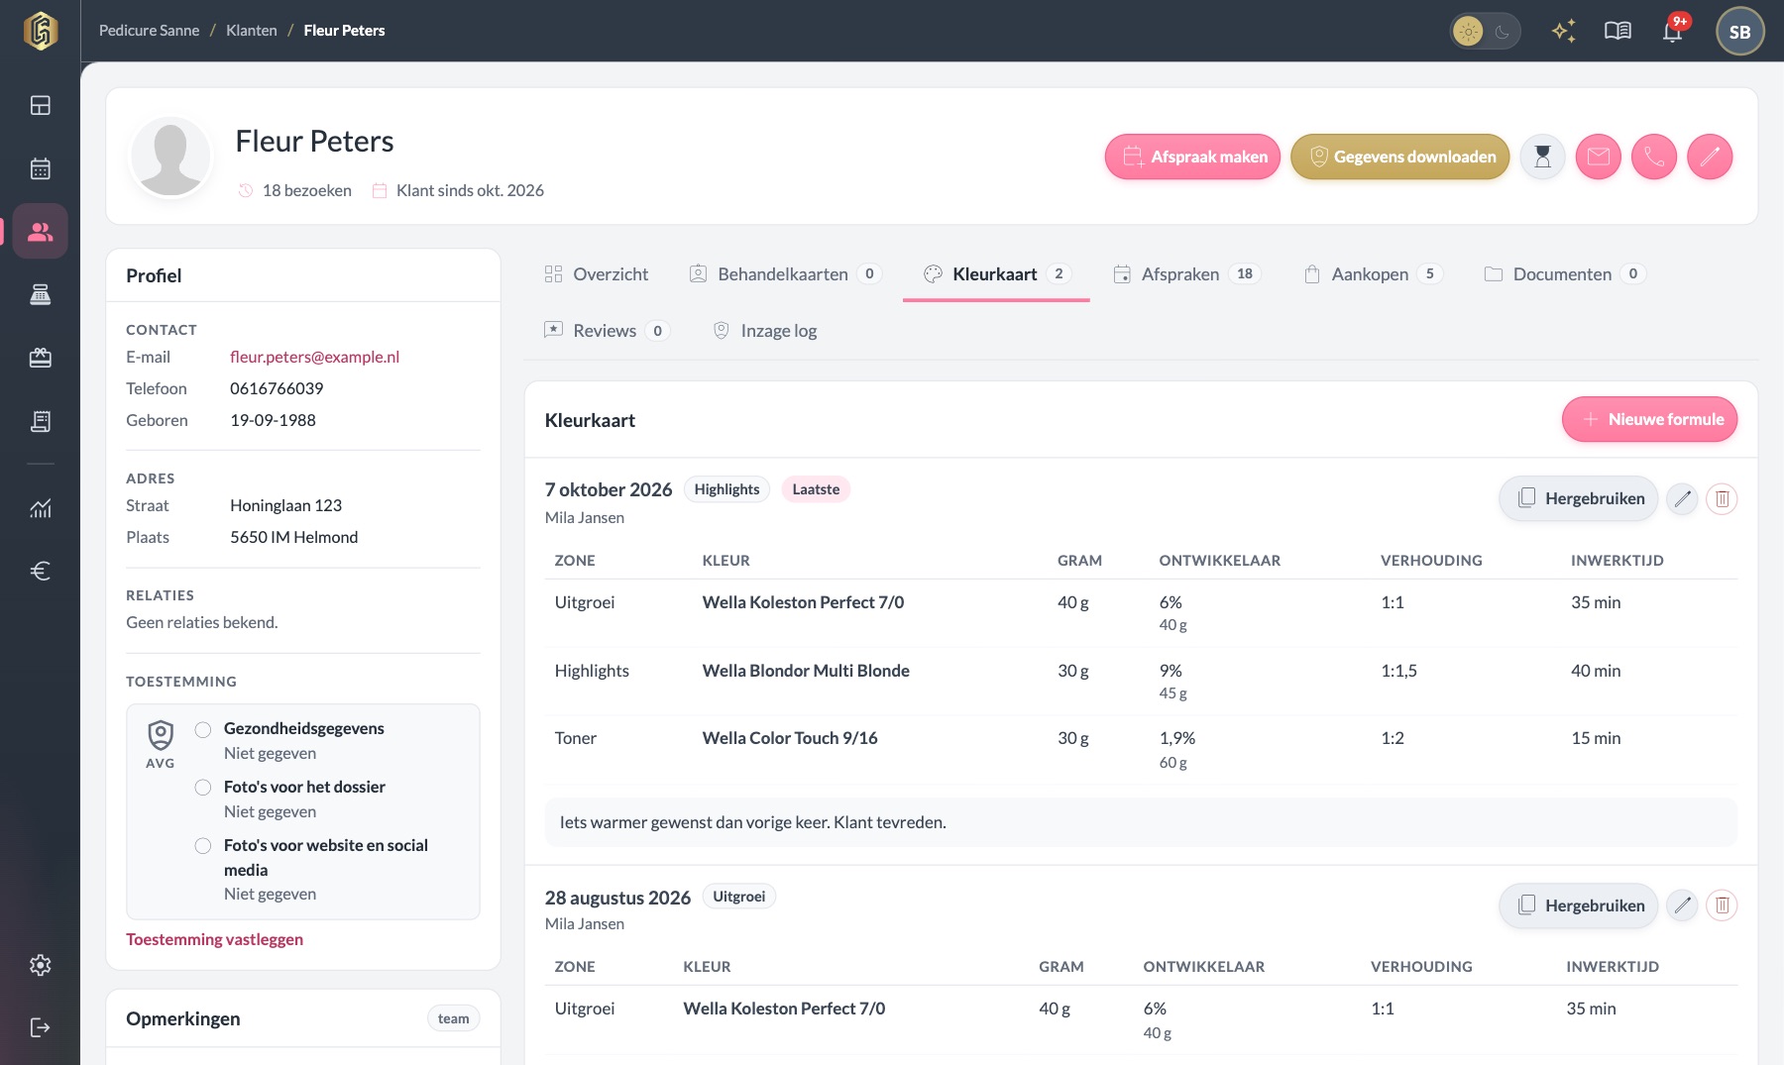Edit the 7 oktober 2026 formula
The image size is (1784, 1065).
pos(1682,498)
